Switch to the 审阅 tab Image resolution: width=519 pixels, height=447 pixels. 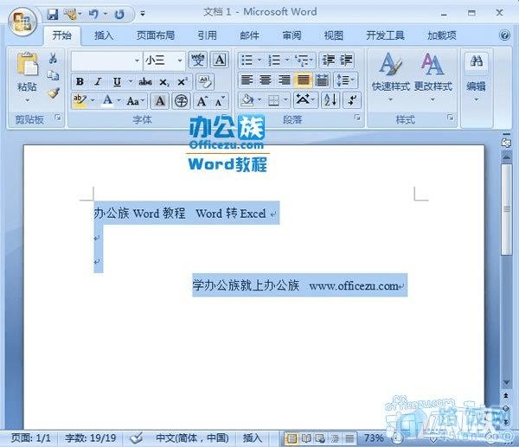[x=292, y=35]
